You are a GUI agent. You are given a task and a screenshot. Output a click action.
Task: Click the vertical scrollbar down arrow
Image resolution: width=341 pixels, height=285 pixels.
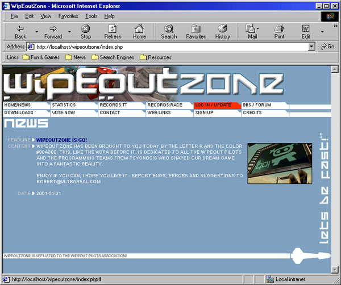(x=335, y=270)
